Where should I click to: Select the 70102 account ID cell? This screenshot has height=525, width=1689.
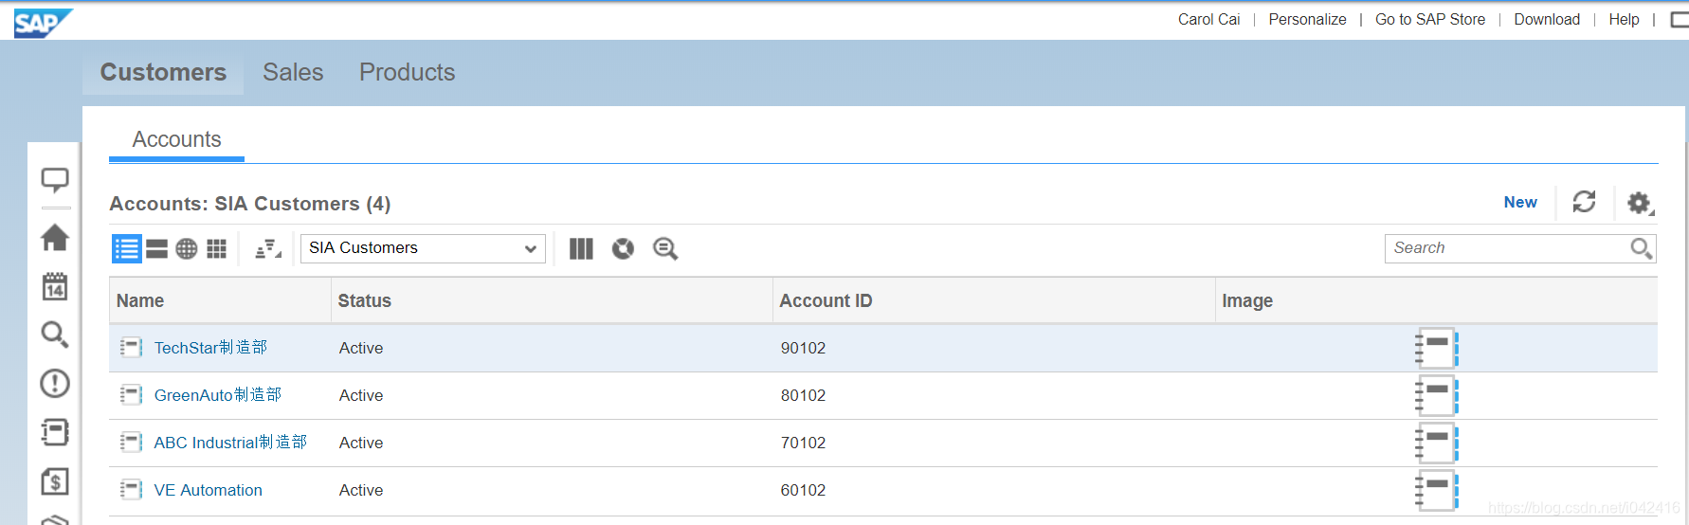803,443
